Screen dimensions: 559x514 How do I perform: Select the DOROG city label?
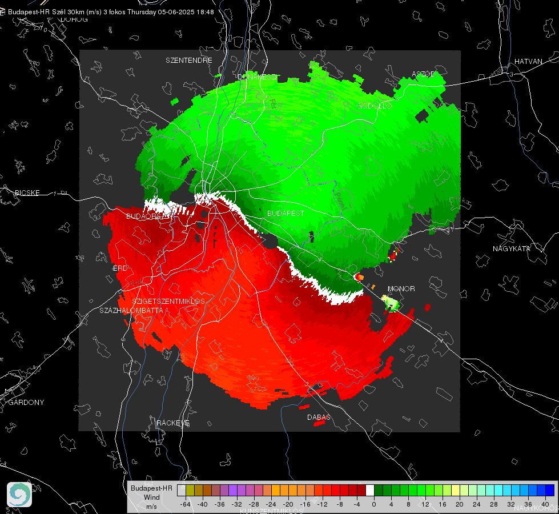tap(74, 19)
